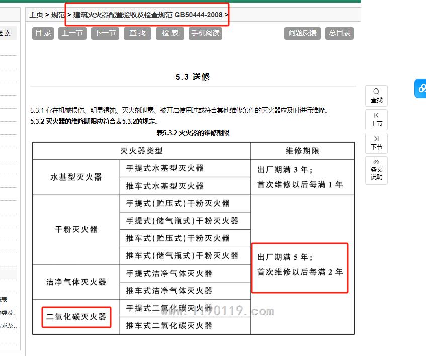This screenshot has width=426, height=356.
Task: Open the 目录 table of contents button
Action: [x=43, y=33]
